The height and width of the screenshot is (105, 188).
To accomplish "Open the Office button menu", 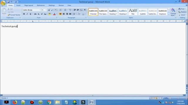I will [3, 3].
